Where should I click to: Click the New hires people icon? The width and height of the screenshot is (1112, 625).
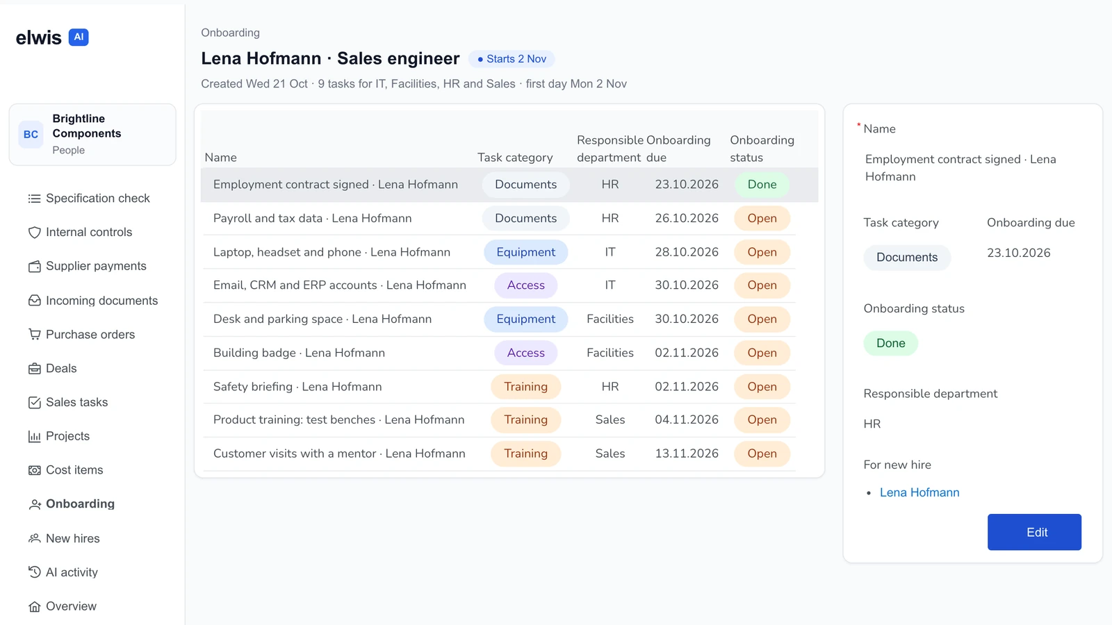pyautogui.click(x=34, y=538)
